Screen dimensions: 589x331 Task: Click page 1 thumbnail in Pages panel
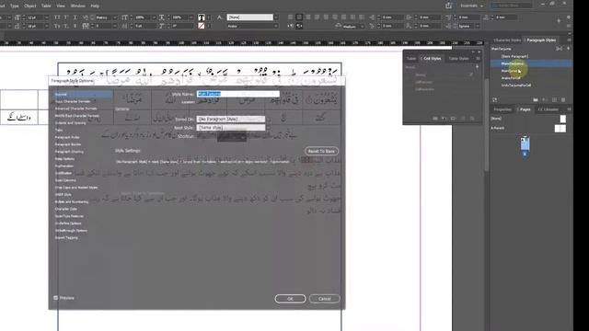[x=525, y=143]
